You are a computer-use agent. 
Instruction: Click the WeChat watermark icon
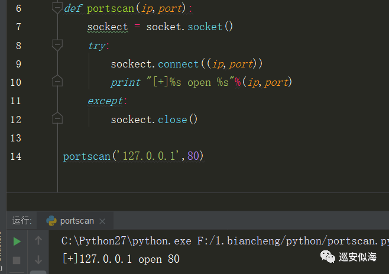328,257
